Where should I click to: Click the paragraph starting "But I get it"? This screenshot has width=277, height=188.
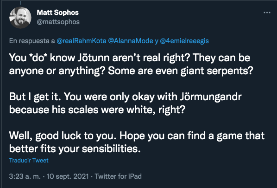click(125, 103)
